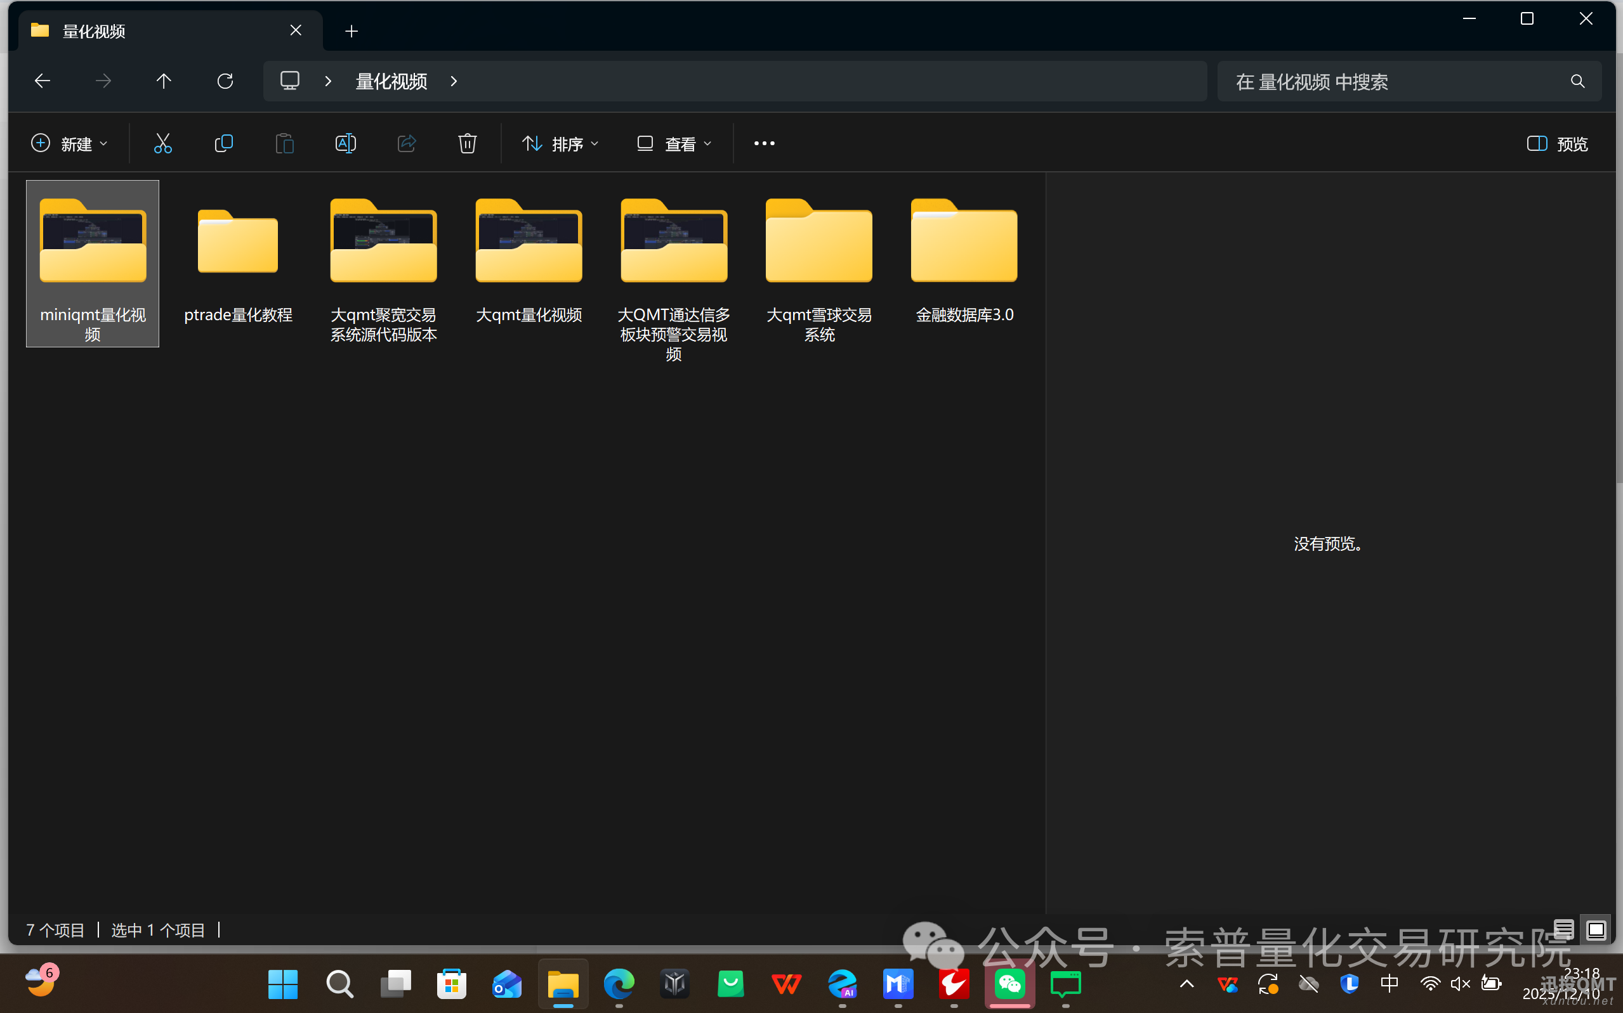Click the Share icon on the toolbar

click(x=406, y=143)
